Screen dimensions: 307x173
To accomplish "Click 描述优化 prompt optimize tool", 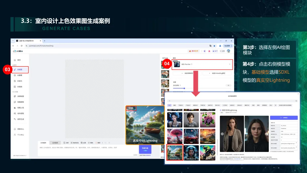I will [x=74, y=143].
